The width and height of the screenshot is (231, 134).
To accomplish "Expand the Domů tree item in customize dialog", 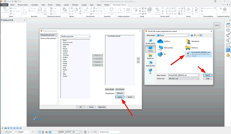I will (x=62, y=40).
